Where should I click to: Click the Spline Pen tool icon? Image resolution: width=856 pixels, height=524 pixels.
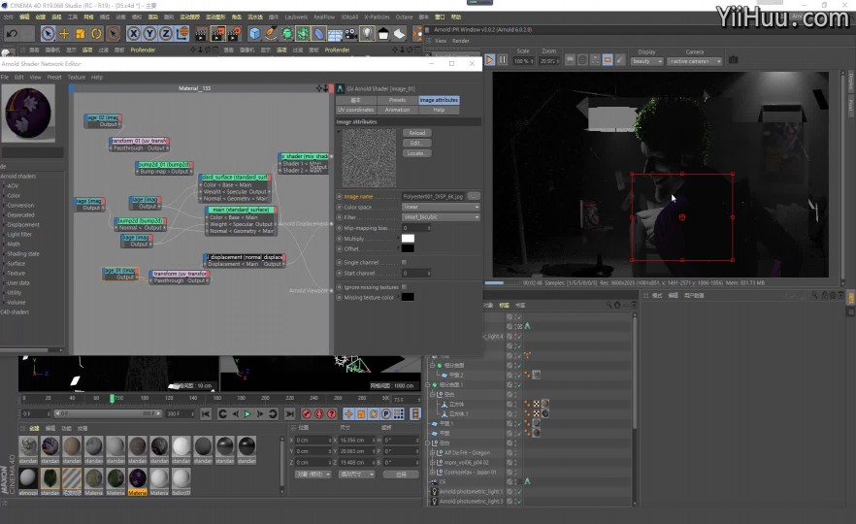point(271,34)
